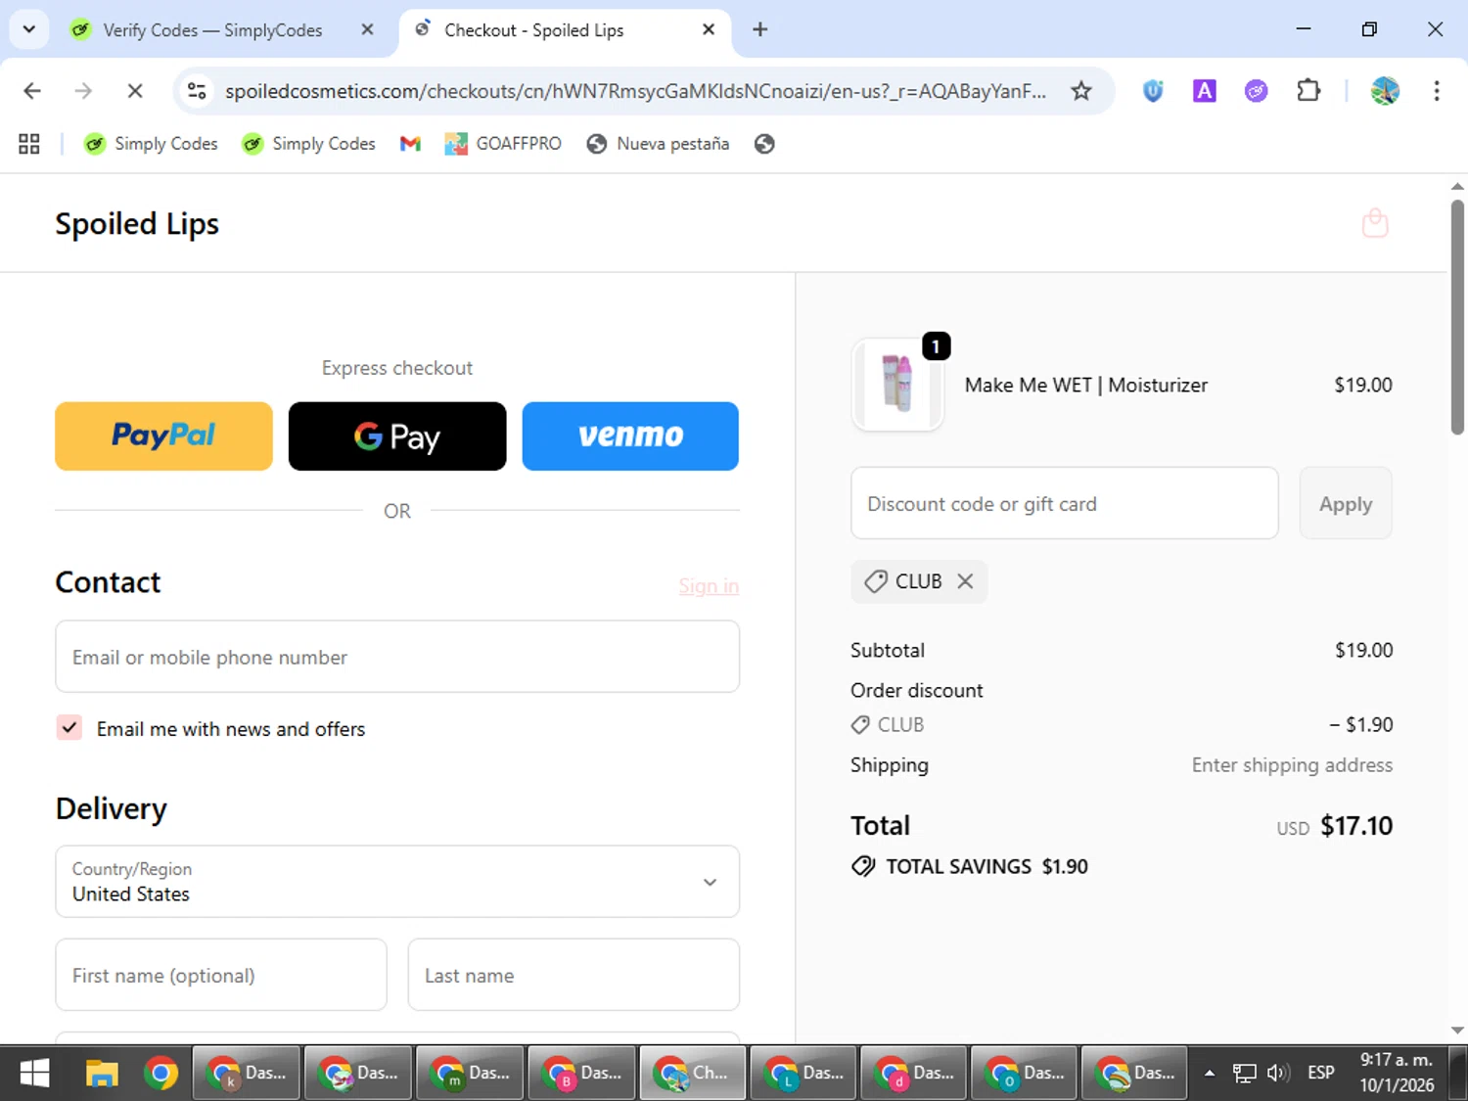This screenshot has width=1468, height=1101.
Task: Switch to Chrome window with L badge
Action: click(x=804, y=1074)
